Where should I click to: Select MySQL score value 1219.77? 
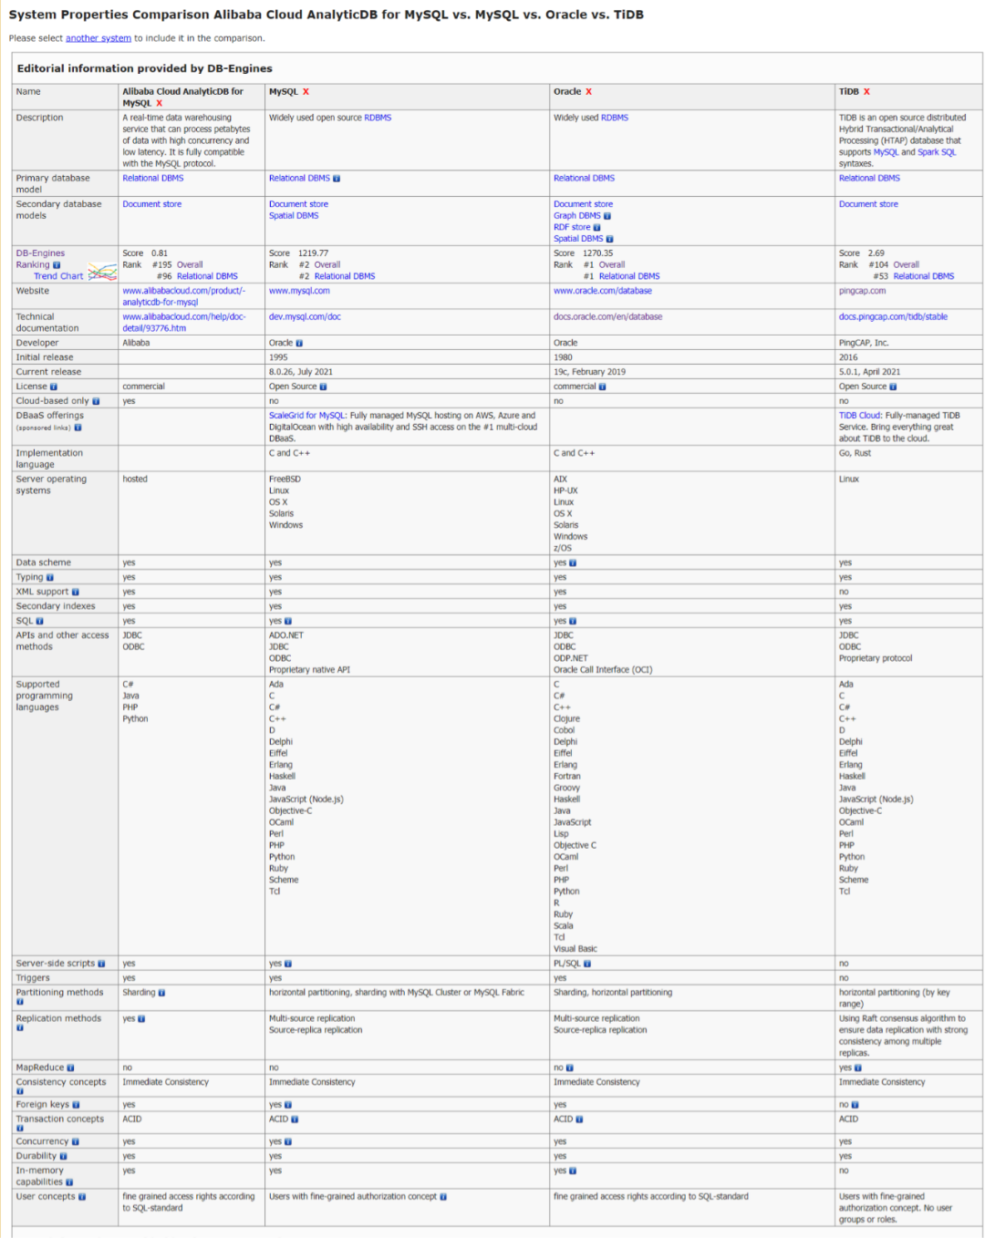click(x=313, y=253)
